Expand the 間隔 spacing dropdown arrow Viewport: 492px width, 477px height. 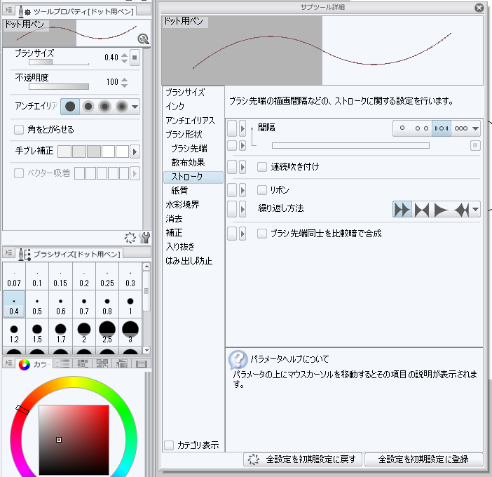click(476, 128)
